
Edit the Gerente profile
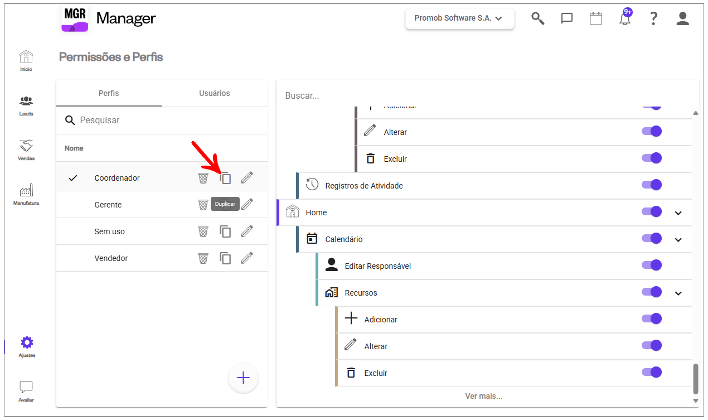point(247,205)
